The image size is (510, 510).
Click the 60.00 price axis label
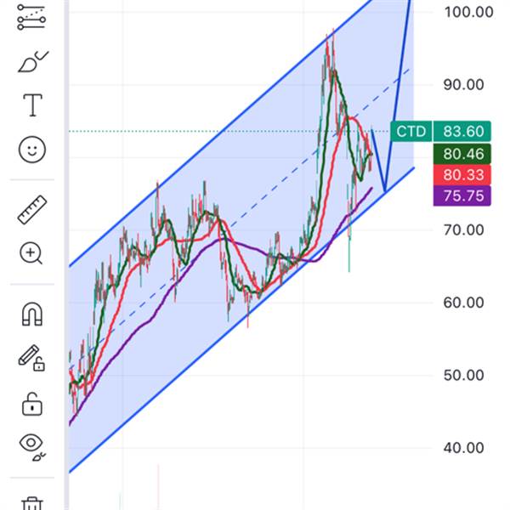pos(463,303)
